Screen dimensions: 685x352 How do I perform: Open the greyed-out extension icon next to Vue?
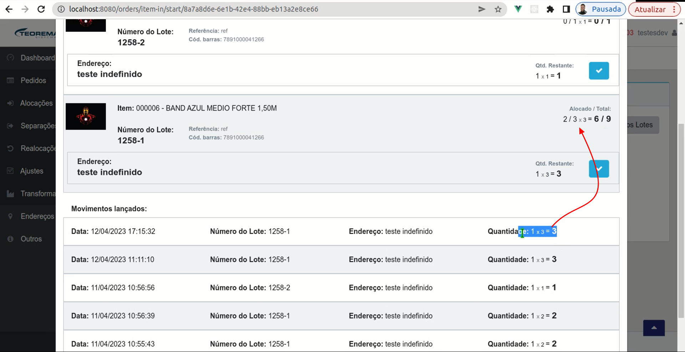(x=534, y=9)
